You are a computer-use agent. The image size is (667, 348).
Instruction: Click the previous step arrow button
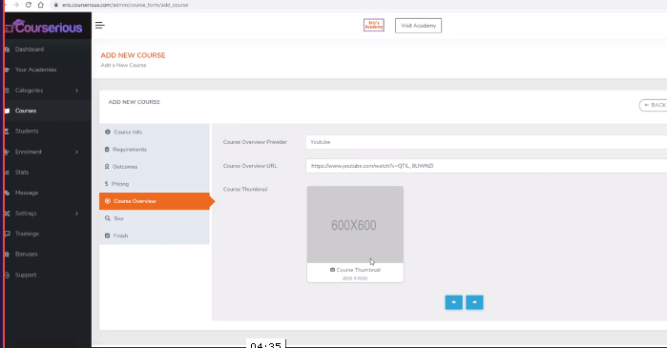[454, 302]
